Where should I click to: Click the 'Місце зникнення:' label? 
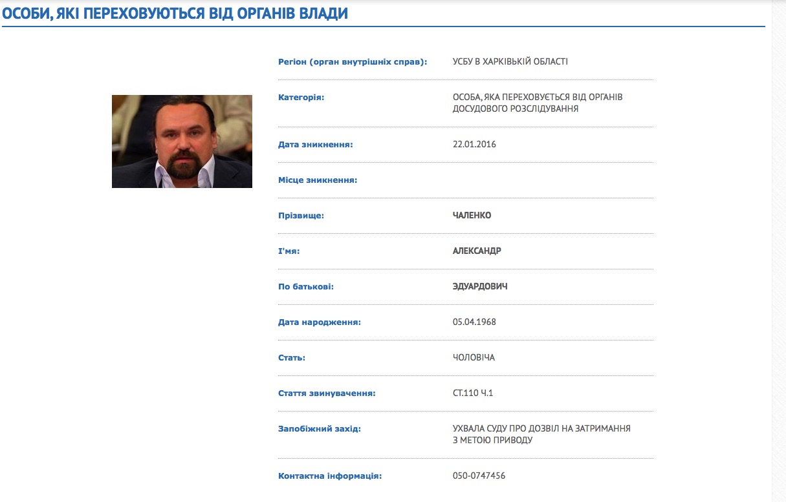317,180
